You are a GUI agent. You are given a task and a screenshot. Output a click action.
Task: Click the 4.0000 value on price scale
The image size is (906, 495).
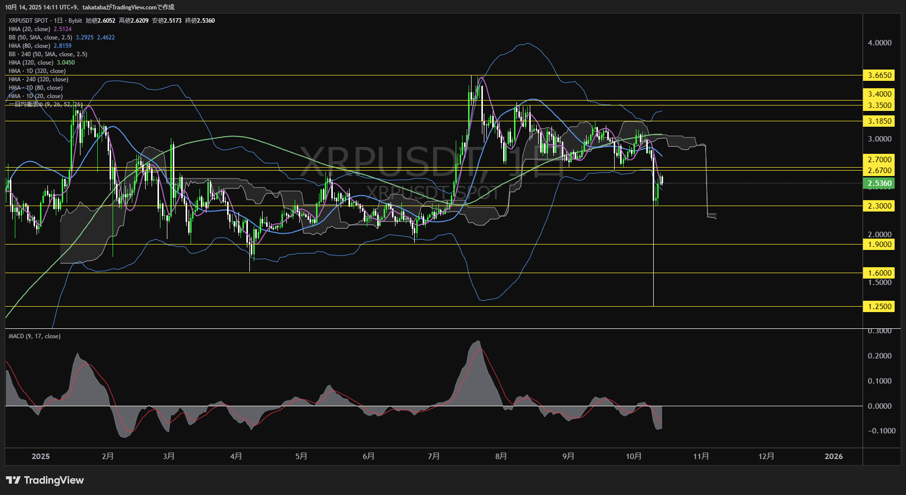coord(879,43)
